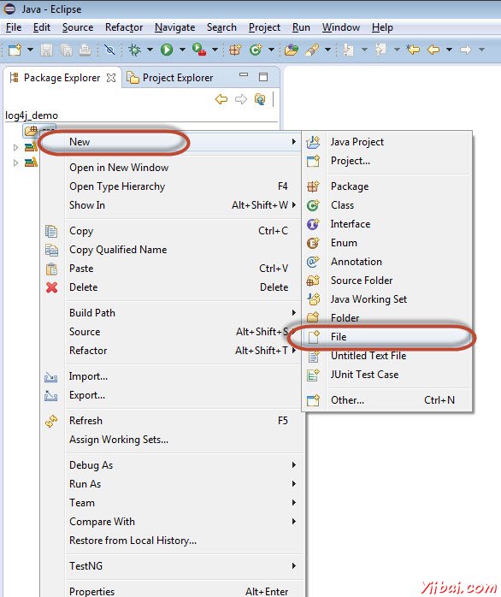Click the Previous Annotation toolbar icon
This screenshot has height=597, width=501.
pyautogui.click(x=380, y=50)
